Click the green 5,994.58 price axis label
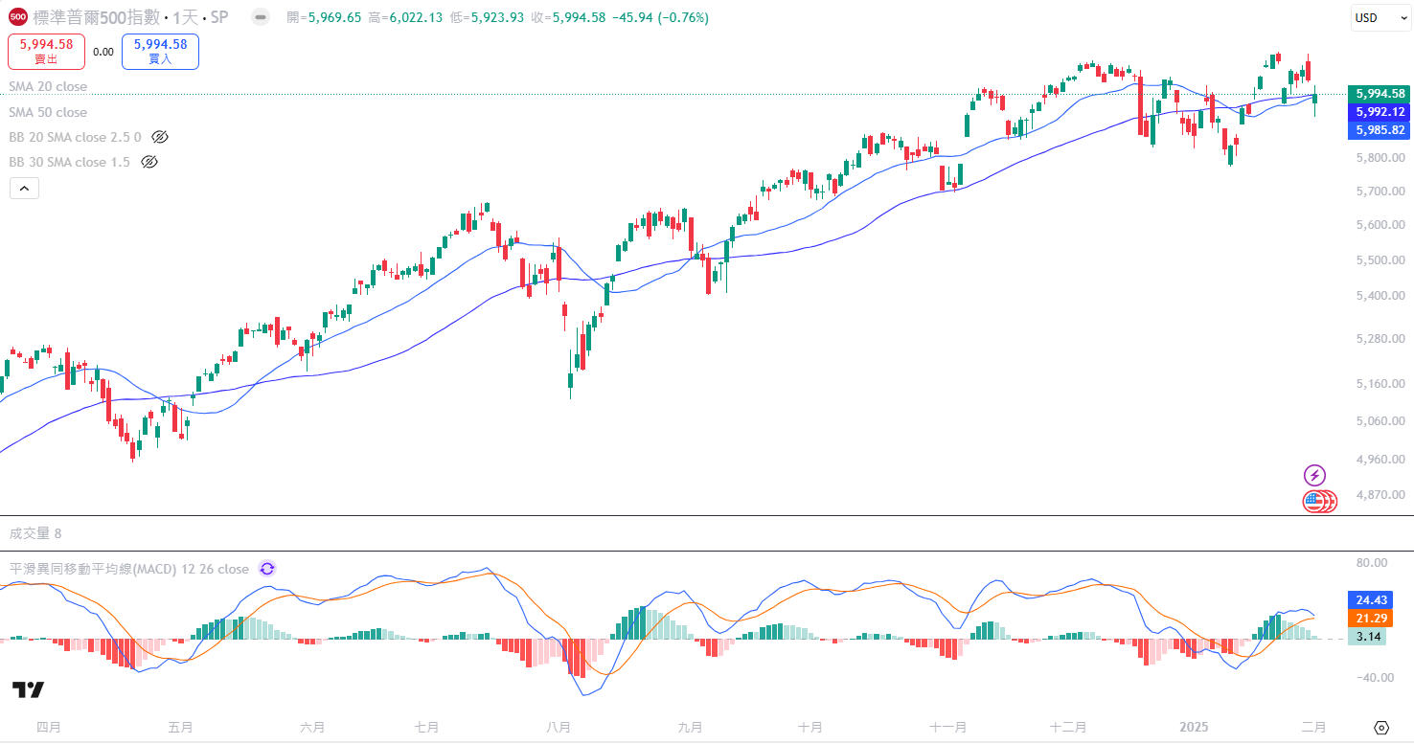Viewport: 1414px width, 744px height. [1380, 94]
